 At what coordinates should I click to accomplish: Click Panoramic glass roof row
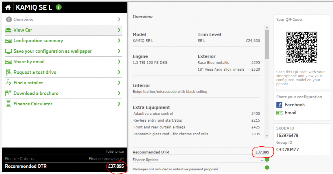[197, 134]
